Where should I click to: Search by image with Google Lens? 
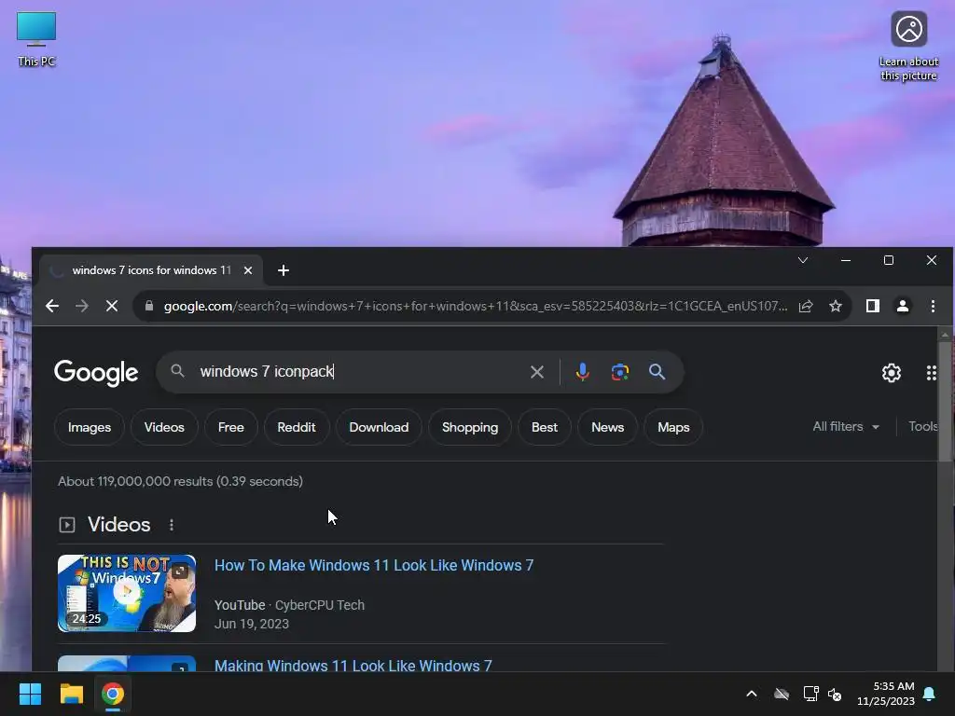pyautogui.click(x=620, y=372)
